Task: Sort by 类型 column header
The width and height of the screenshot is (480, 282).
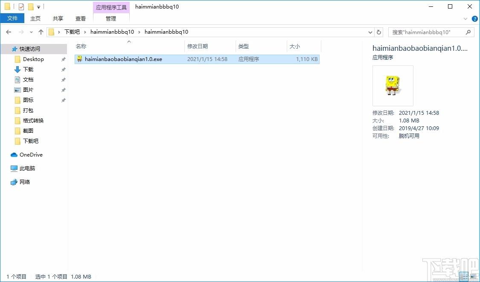Action: (261, 46)
